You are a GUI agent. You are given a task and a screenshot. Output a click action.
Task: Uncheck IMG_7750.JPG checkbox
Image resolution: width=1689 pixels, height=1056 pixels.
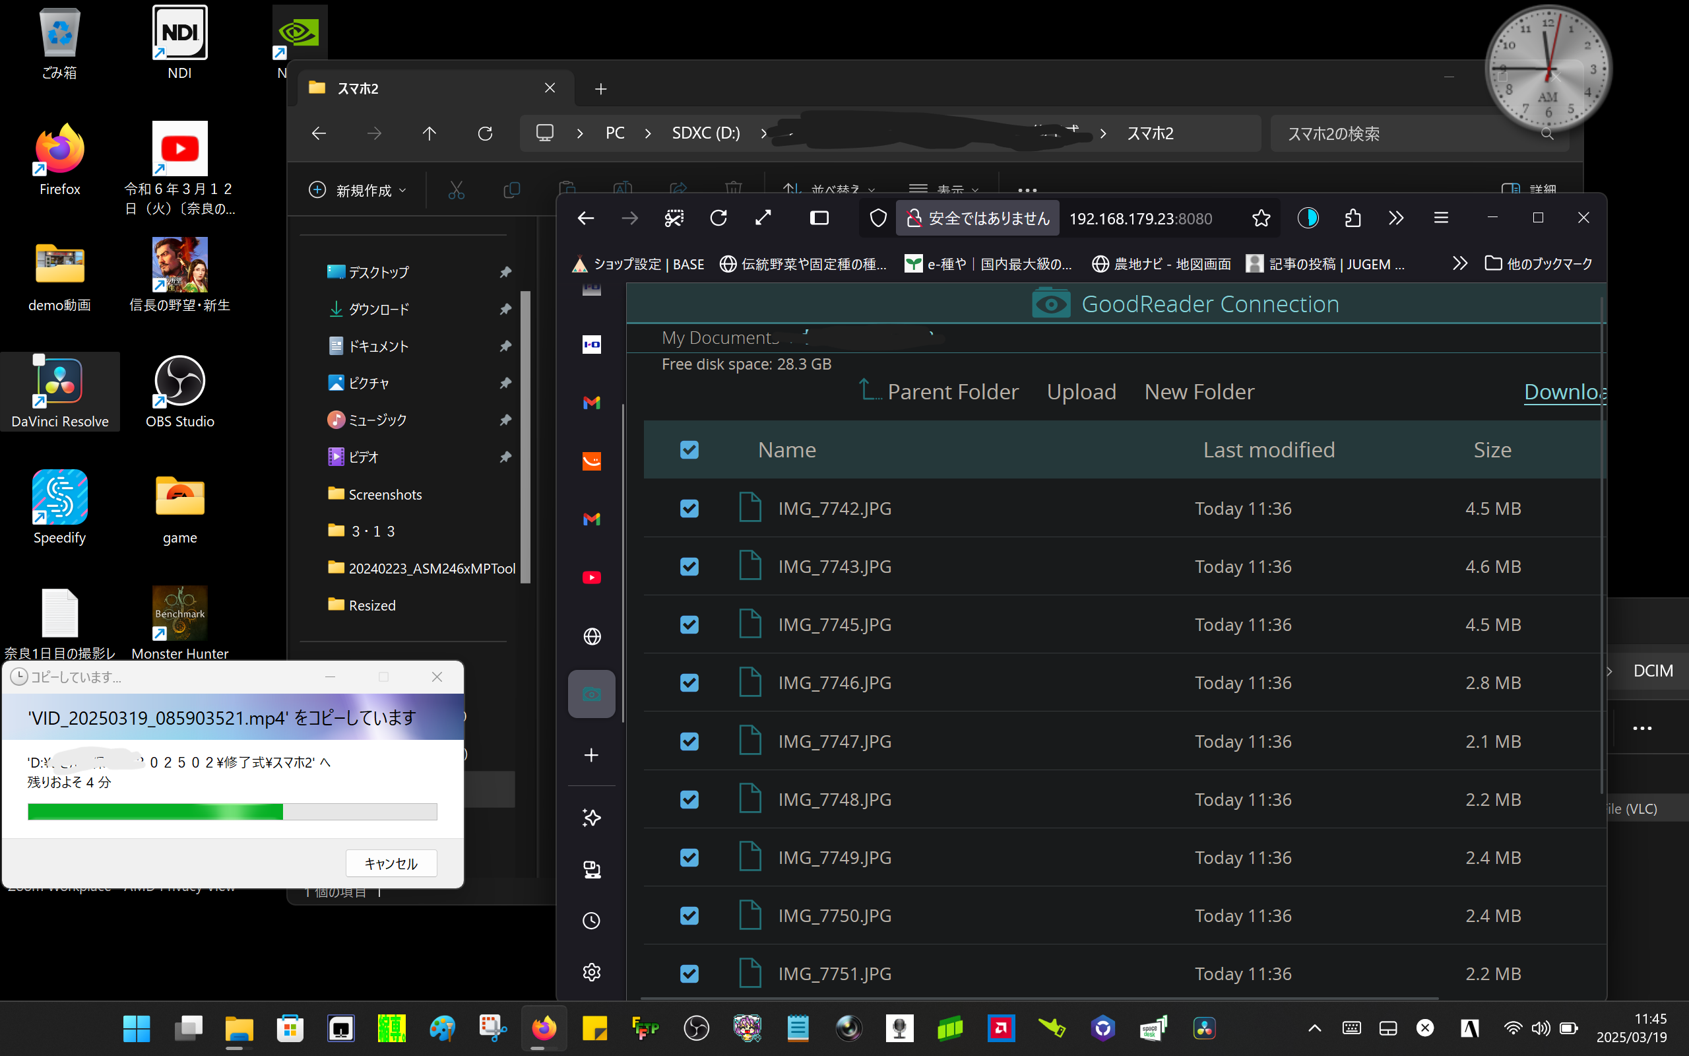tap(689, 915)
